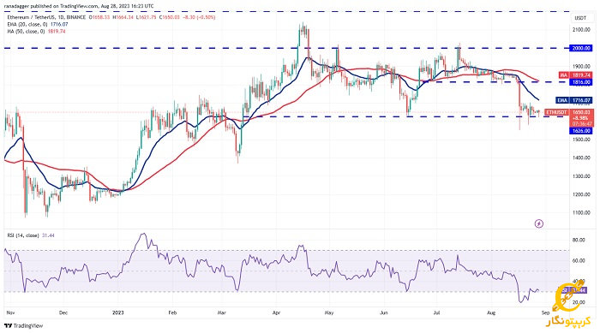The image size is (600, 333).
Task: Click the Apr label on time axis
Action: pyautogui.click(x=276, y=312)
